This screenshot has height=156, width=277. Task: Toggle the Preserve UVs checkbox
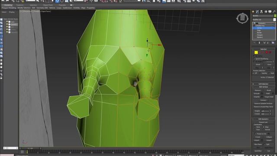pyautogui.click(x=255, y=134)
